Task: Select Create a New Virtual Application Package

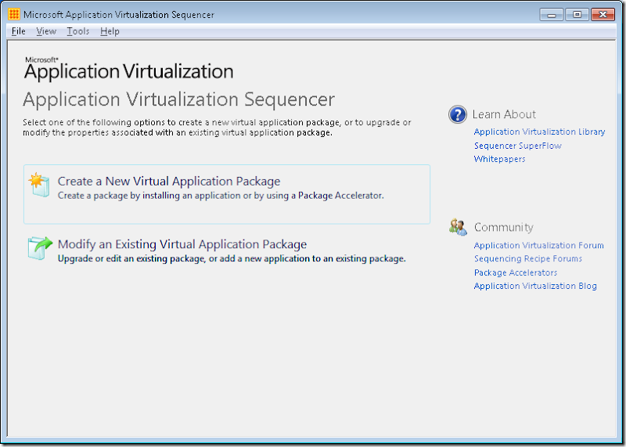Action: point(169,182)
